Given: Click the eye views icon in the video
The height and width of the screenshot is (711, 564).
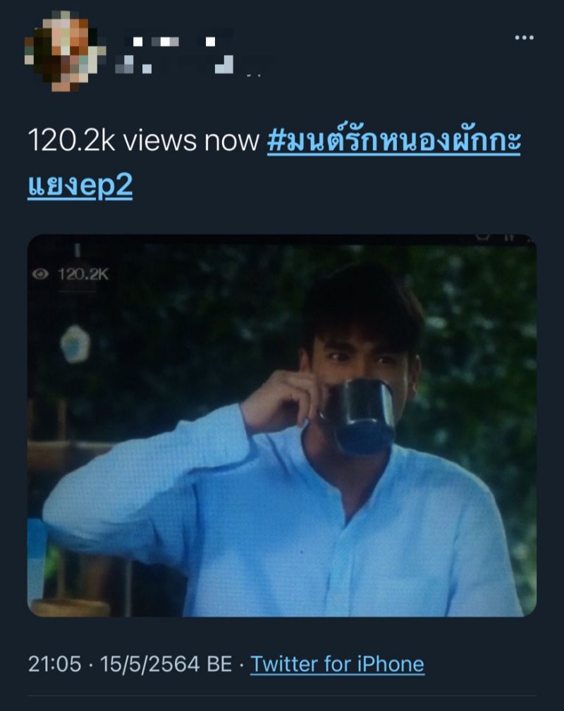Looking at the screenshot, I should 42,274.
